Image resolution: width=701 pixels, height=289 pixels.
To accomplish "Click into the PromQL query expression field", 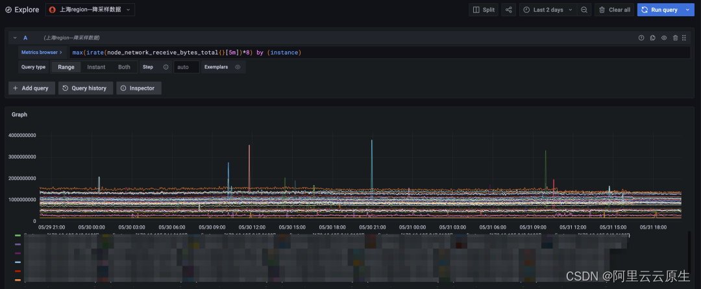I will pyautogui.click(x=380, y=53).
